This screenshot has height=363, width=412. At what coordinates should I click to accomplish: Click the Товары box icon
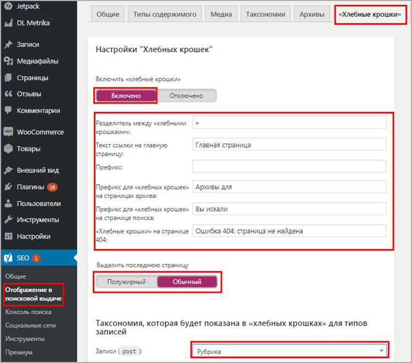tap(8, 149)
